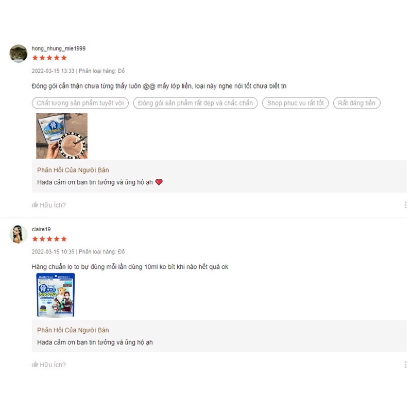Click hong_nhung_mie1999's cat avatar
412x412 pixels.
click(19, 54)
